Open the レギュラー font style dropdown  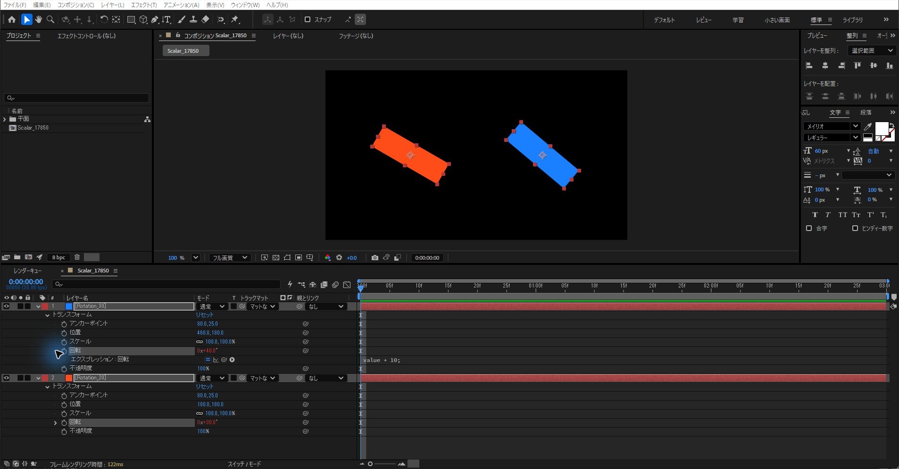pyautogui.click(x=832, y=138)
